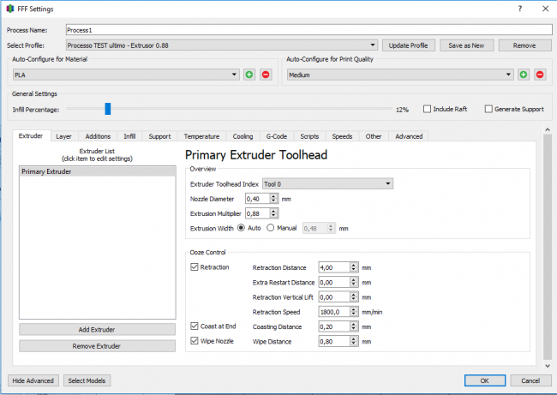Select Manual extrusion width radio button
557x395 pixels.
[x=272, y=229]
